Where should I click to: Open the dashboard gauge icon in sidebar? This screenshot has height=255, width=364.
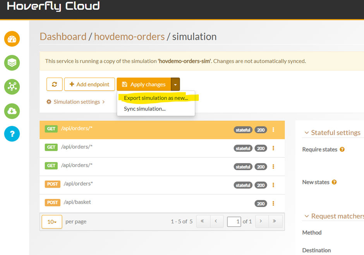(x=12, y=39)
